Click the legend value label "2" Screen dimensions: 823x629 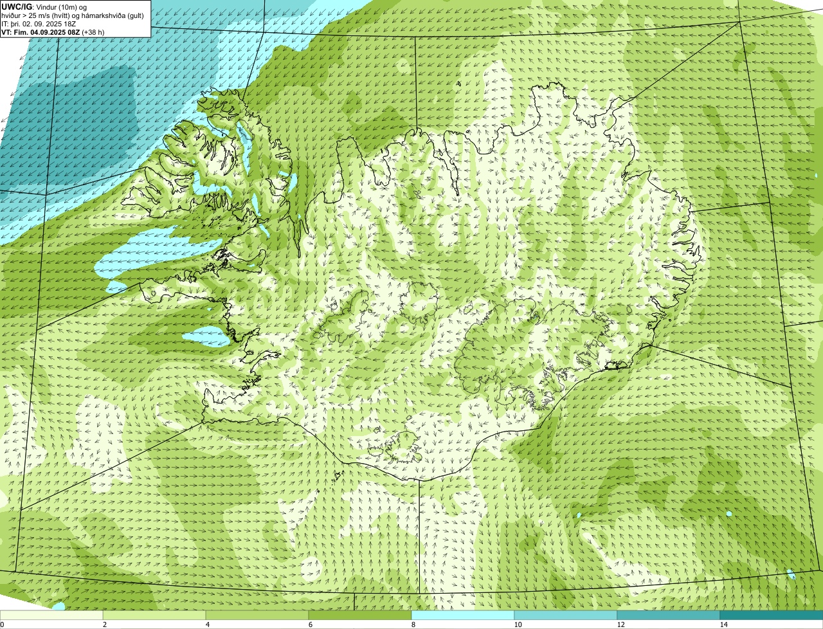pyautogui.click(x=104, y=624)
